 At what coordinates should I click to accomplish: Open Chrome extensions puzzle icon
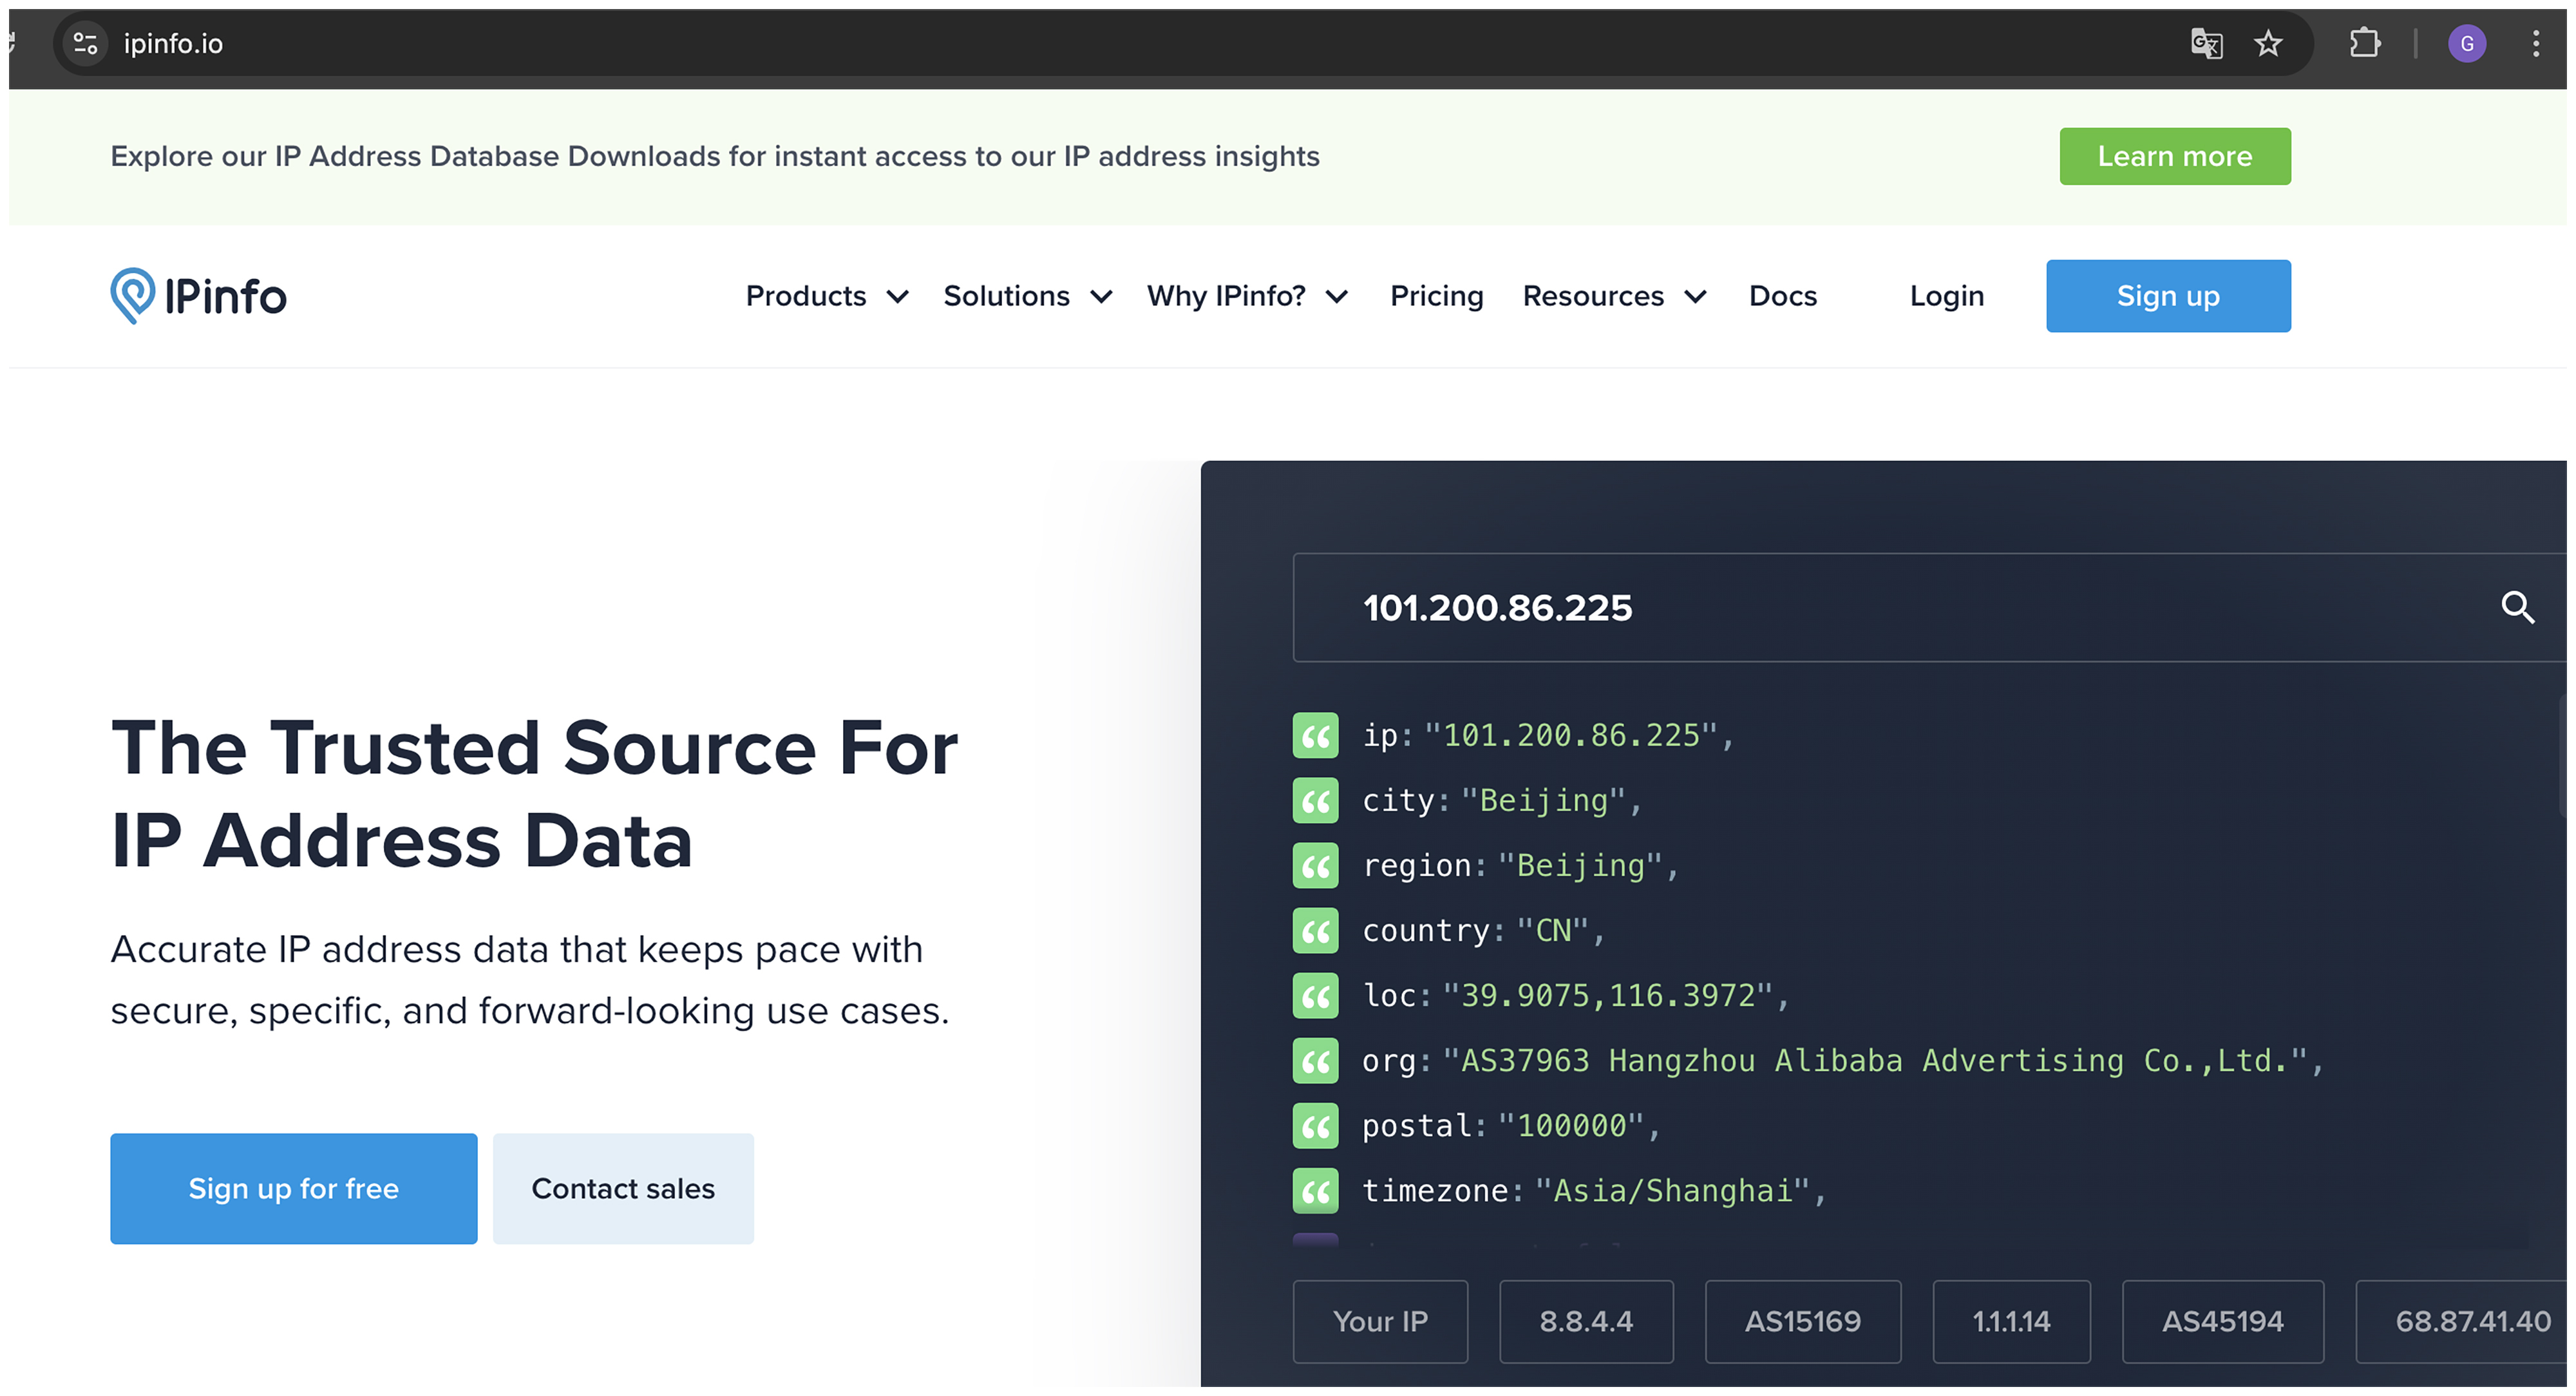pyautogui.click(x=2364, y=43)
